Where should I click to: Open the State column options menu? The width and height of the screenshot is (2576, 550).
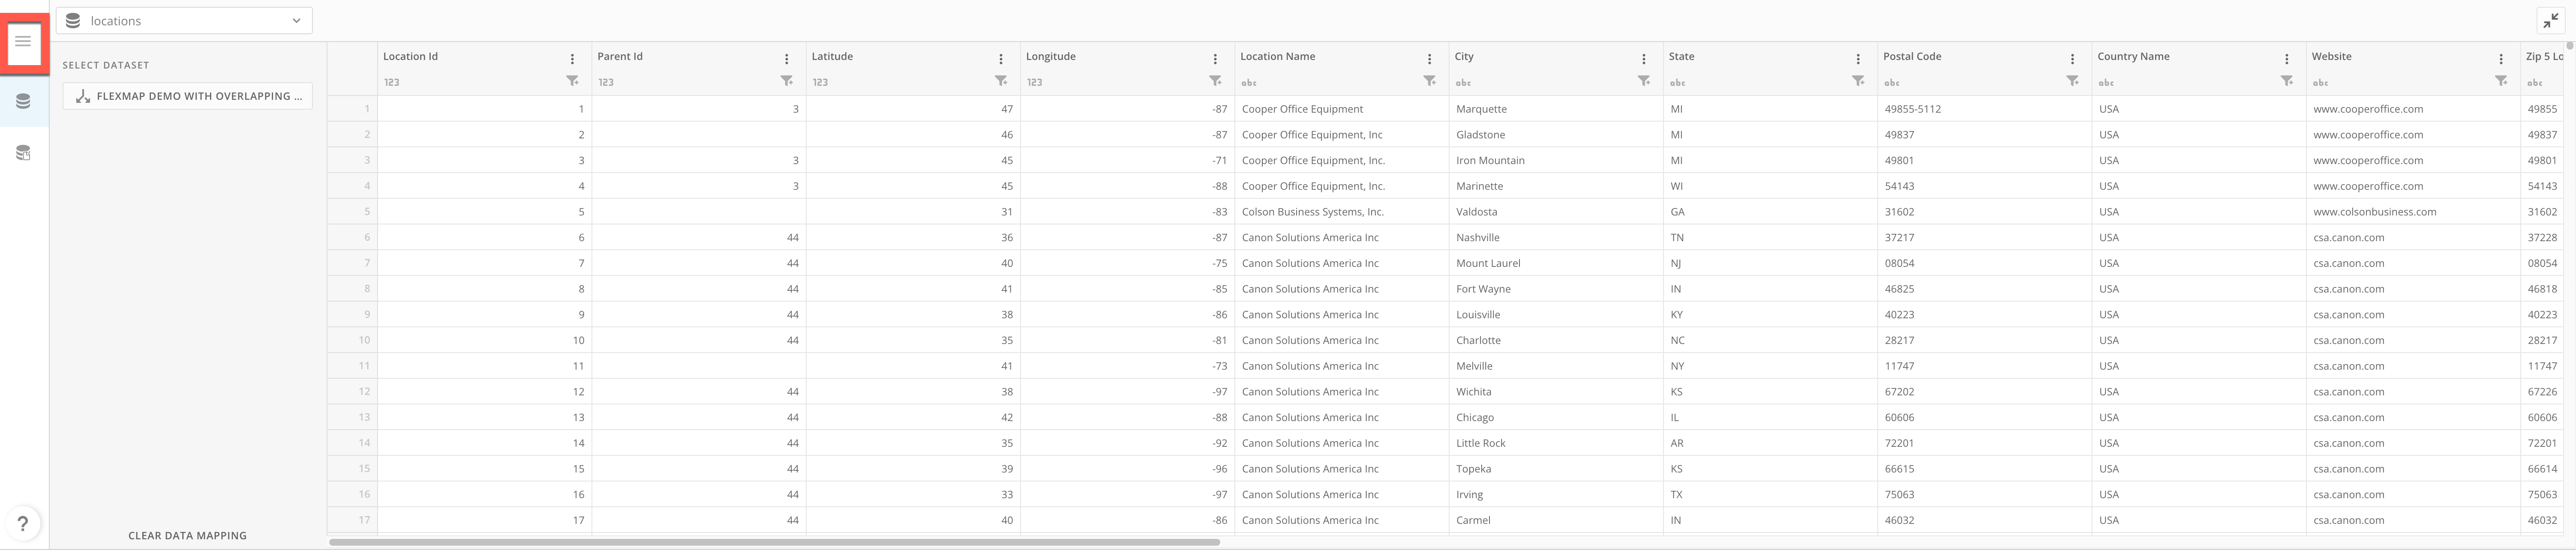[1858, 59]
